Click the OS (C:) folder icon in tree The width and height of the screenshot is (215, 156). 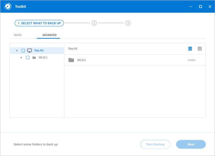34,58
